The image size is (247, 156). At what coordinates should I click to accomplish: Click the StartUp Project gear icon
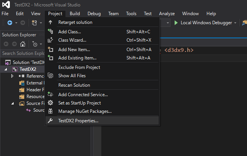point(50,103)
